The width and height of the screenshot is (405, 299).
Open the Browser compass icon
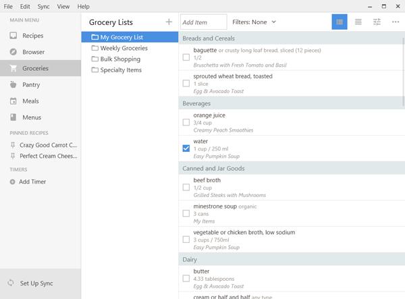(13, 52)
